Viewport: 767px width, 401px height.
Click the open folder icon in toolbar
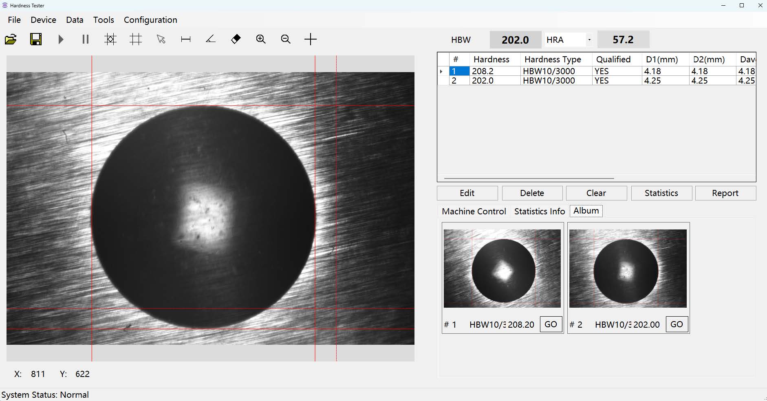pos(11,40)
